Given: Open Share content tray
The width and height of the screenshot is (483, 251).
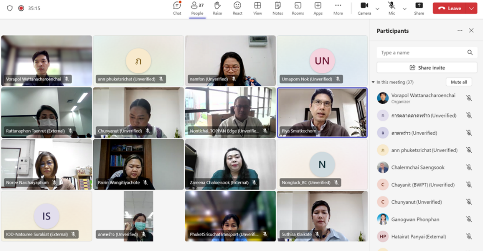Looking at the screenshot, I should point(419,8).
